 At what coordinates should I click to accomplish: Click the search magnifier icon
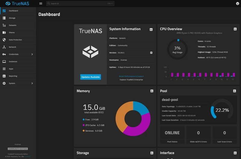[49, 3]
